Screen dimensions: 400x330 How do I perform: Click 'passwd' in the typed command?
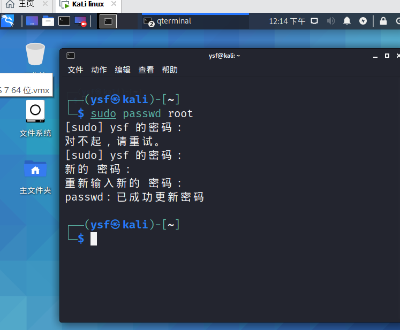pos(142,113)
